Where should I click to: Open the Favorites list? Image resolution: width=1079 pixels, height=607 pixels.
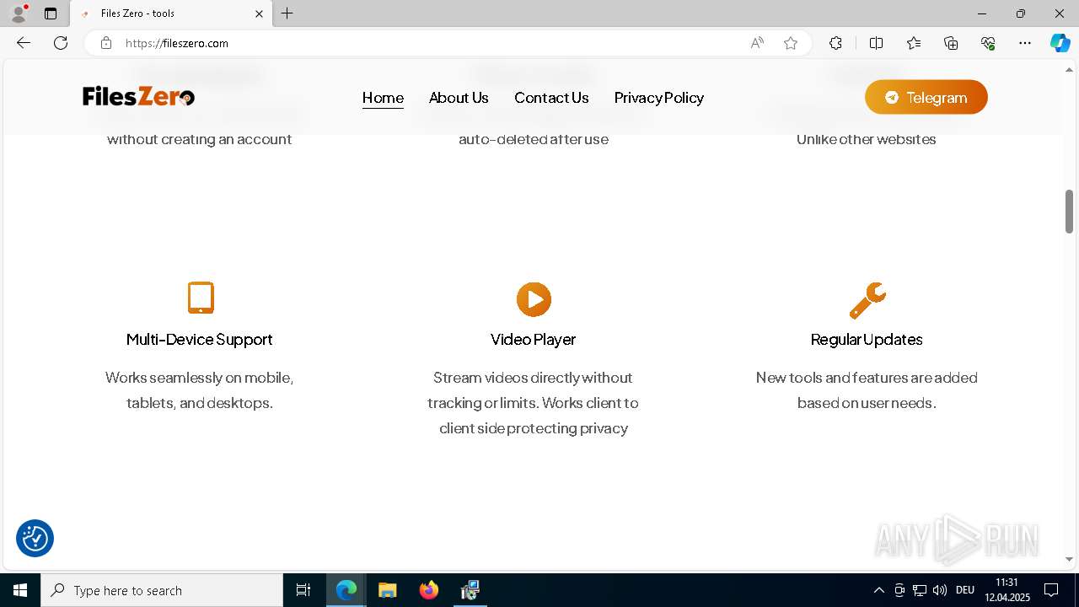pos(914,43)
